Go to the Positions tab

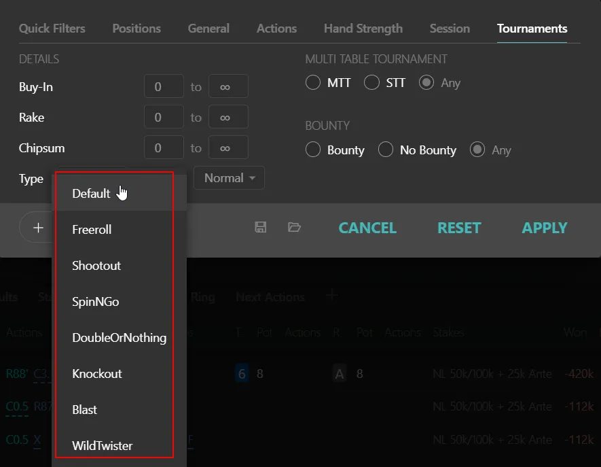136,29
